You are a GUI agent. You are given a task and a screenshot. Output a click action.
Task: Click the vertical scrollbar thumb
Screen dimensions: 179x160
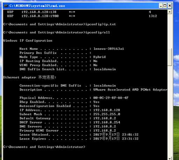[x=170, y=57]
